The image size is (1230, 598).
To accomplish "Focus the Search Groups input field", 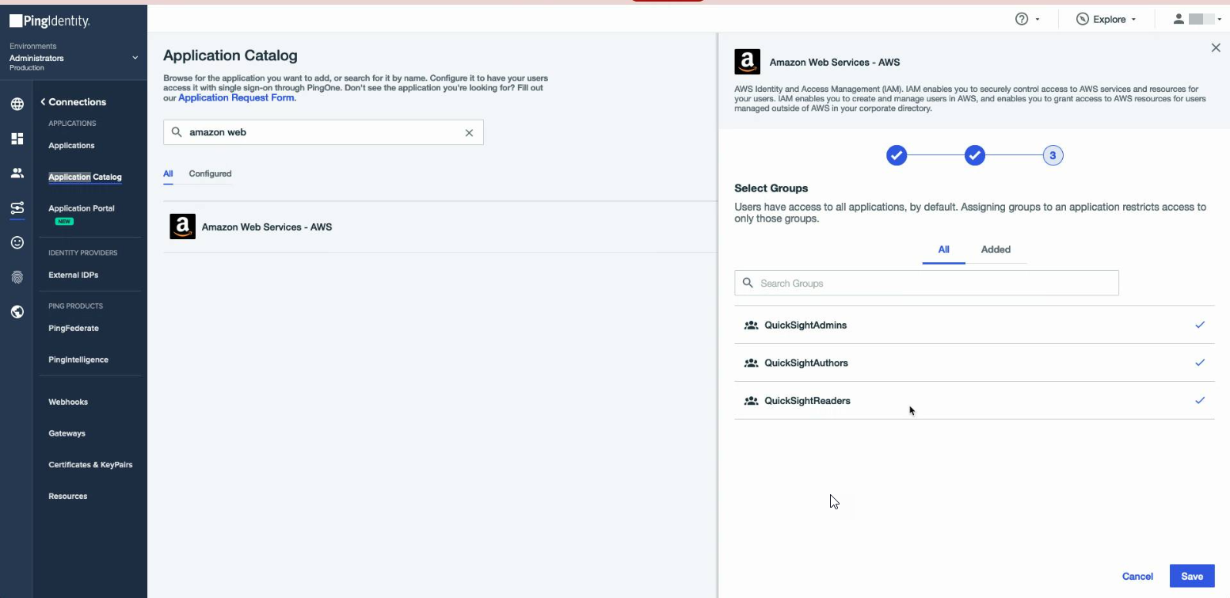I will [x=927, y=283].
